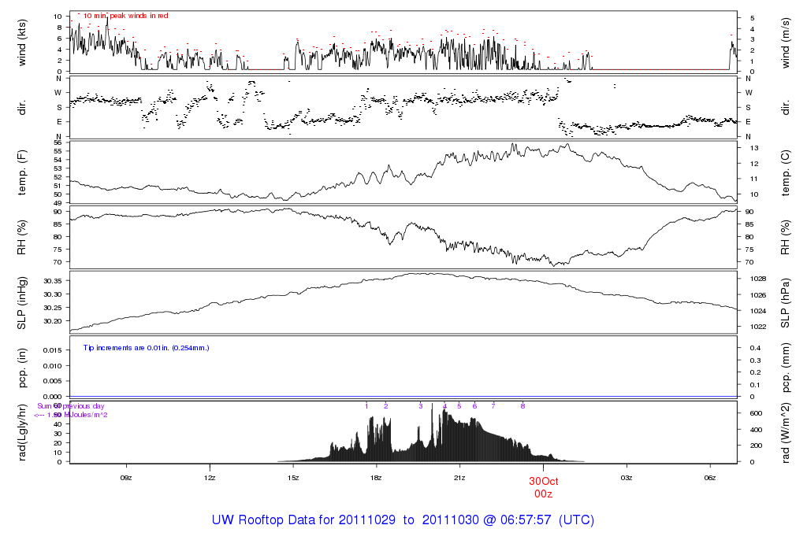Screen dimensions: 807x551
Task: Click the 06z tick label
Action: pos(711,477)
